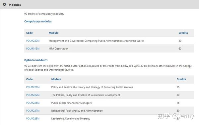Click 'The Politics, Policy and Practice of Sustainable Development'

click(86, 95)
